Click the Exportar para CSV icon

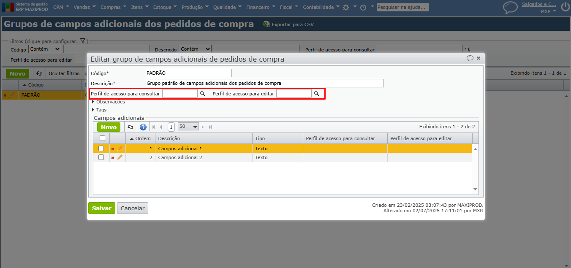click(266, 24)
